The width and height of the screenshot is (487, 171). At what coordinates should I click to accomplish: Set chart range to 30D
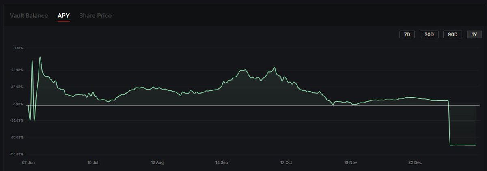click(429, 35)
